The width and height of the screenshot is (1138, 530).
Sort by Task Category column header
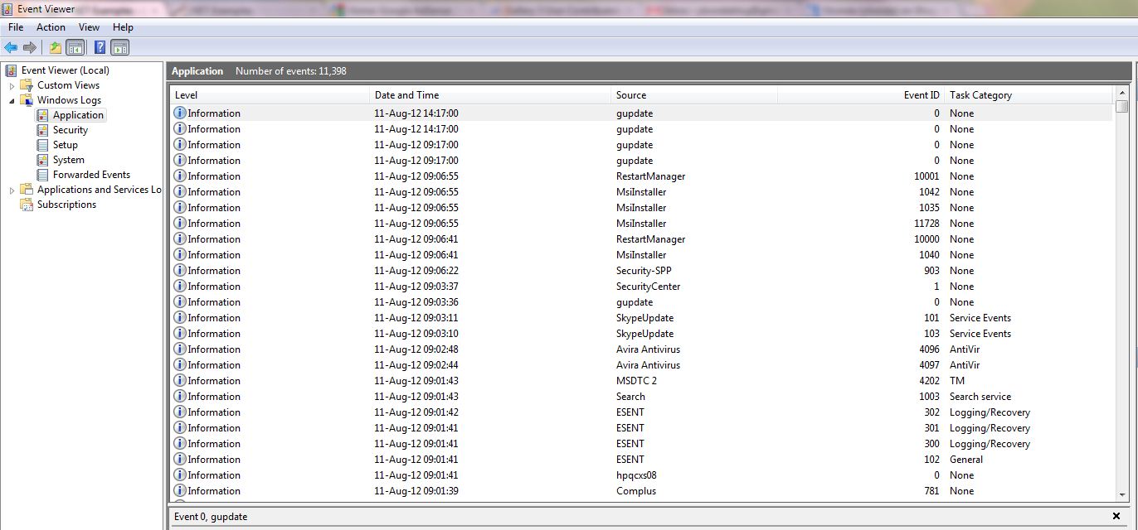(x=1029, y=95)
